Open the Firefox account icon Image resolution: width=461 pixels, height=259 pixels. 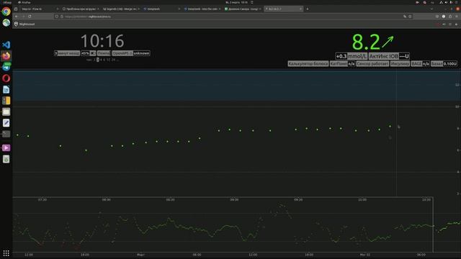[x=444, y=17]
